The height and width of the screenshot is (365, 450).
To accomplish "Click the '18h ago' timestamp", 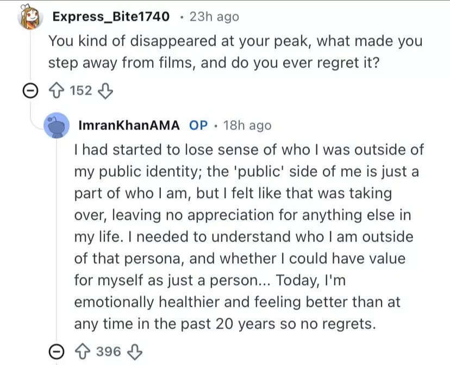I will 247,126.
